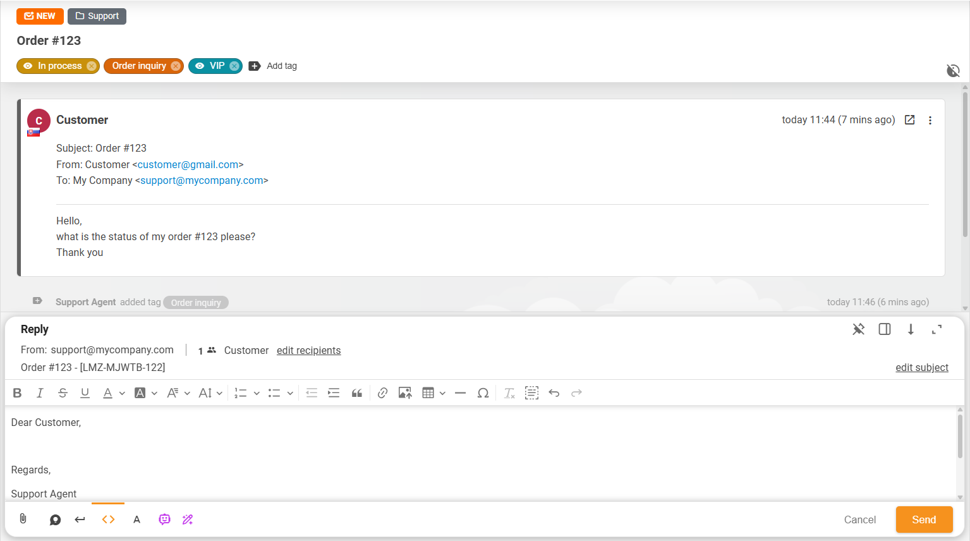Remove the VIP tag
Image resolution: width=970 pixels, height=541 pixels.
(x=234, y=66)
